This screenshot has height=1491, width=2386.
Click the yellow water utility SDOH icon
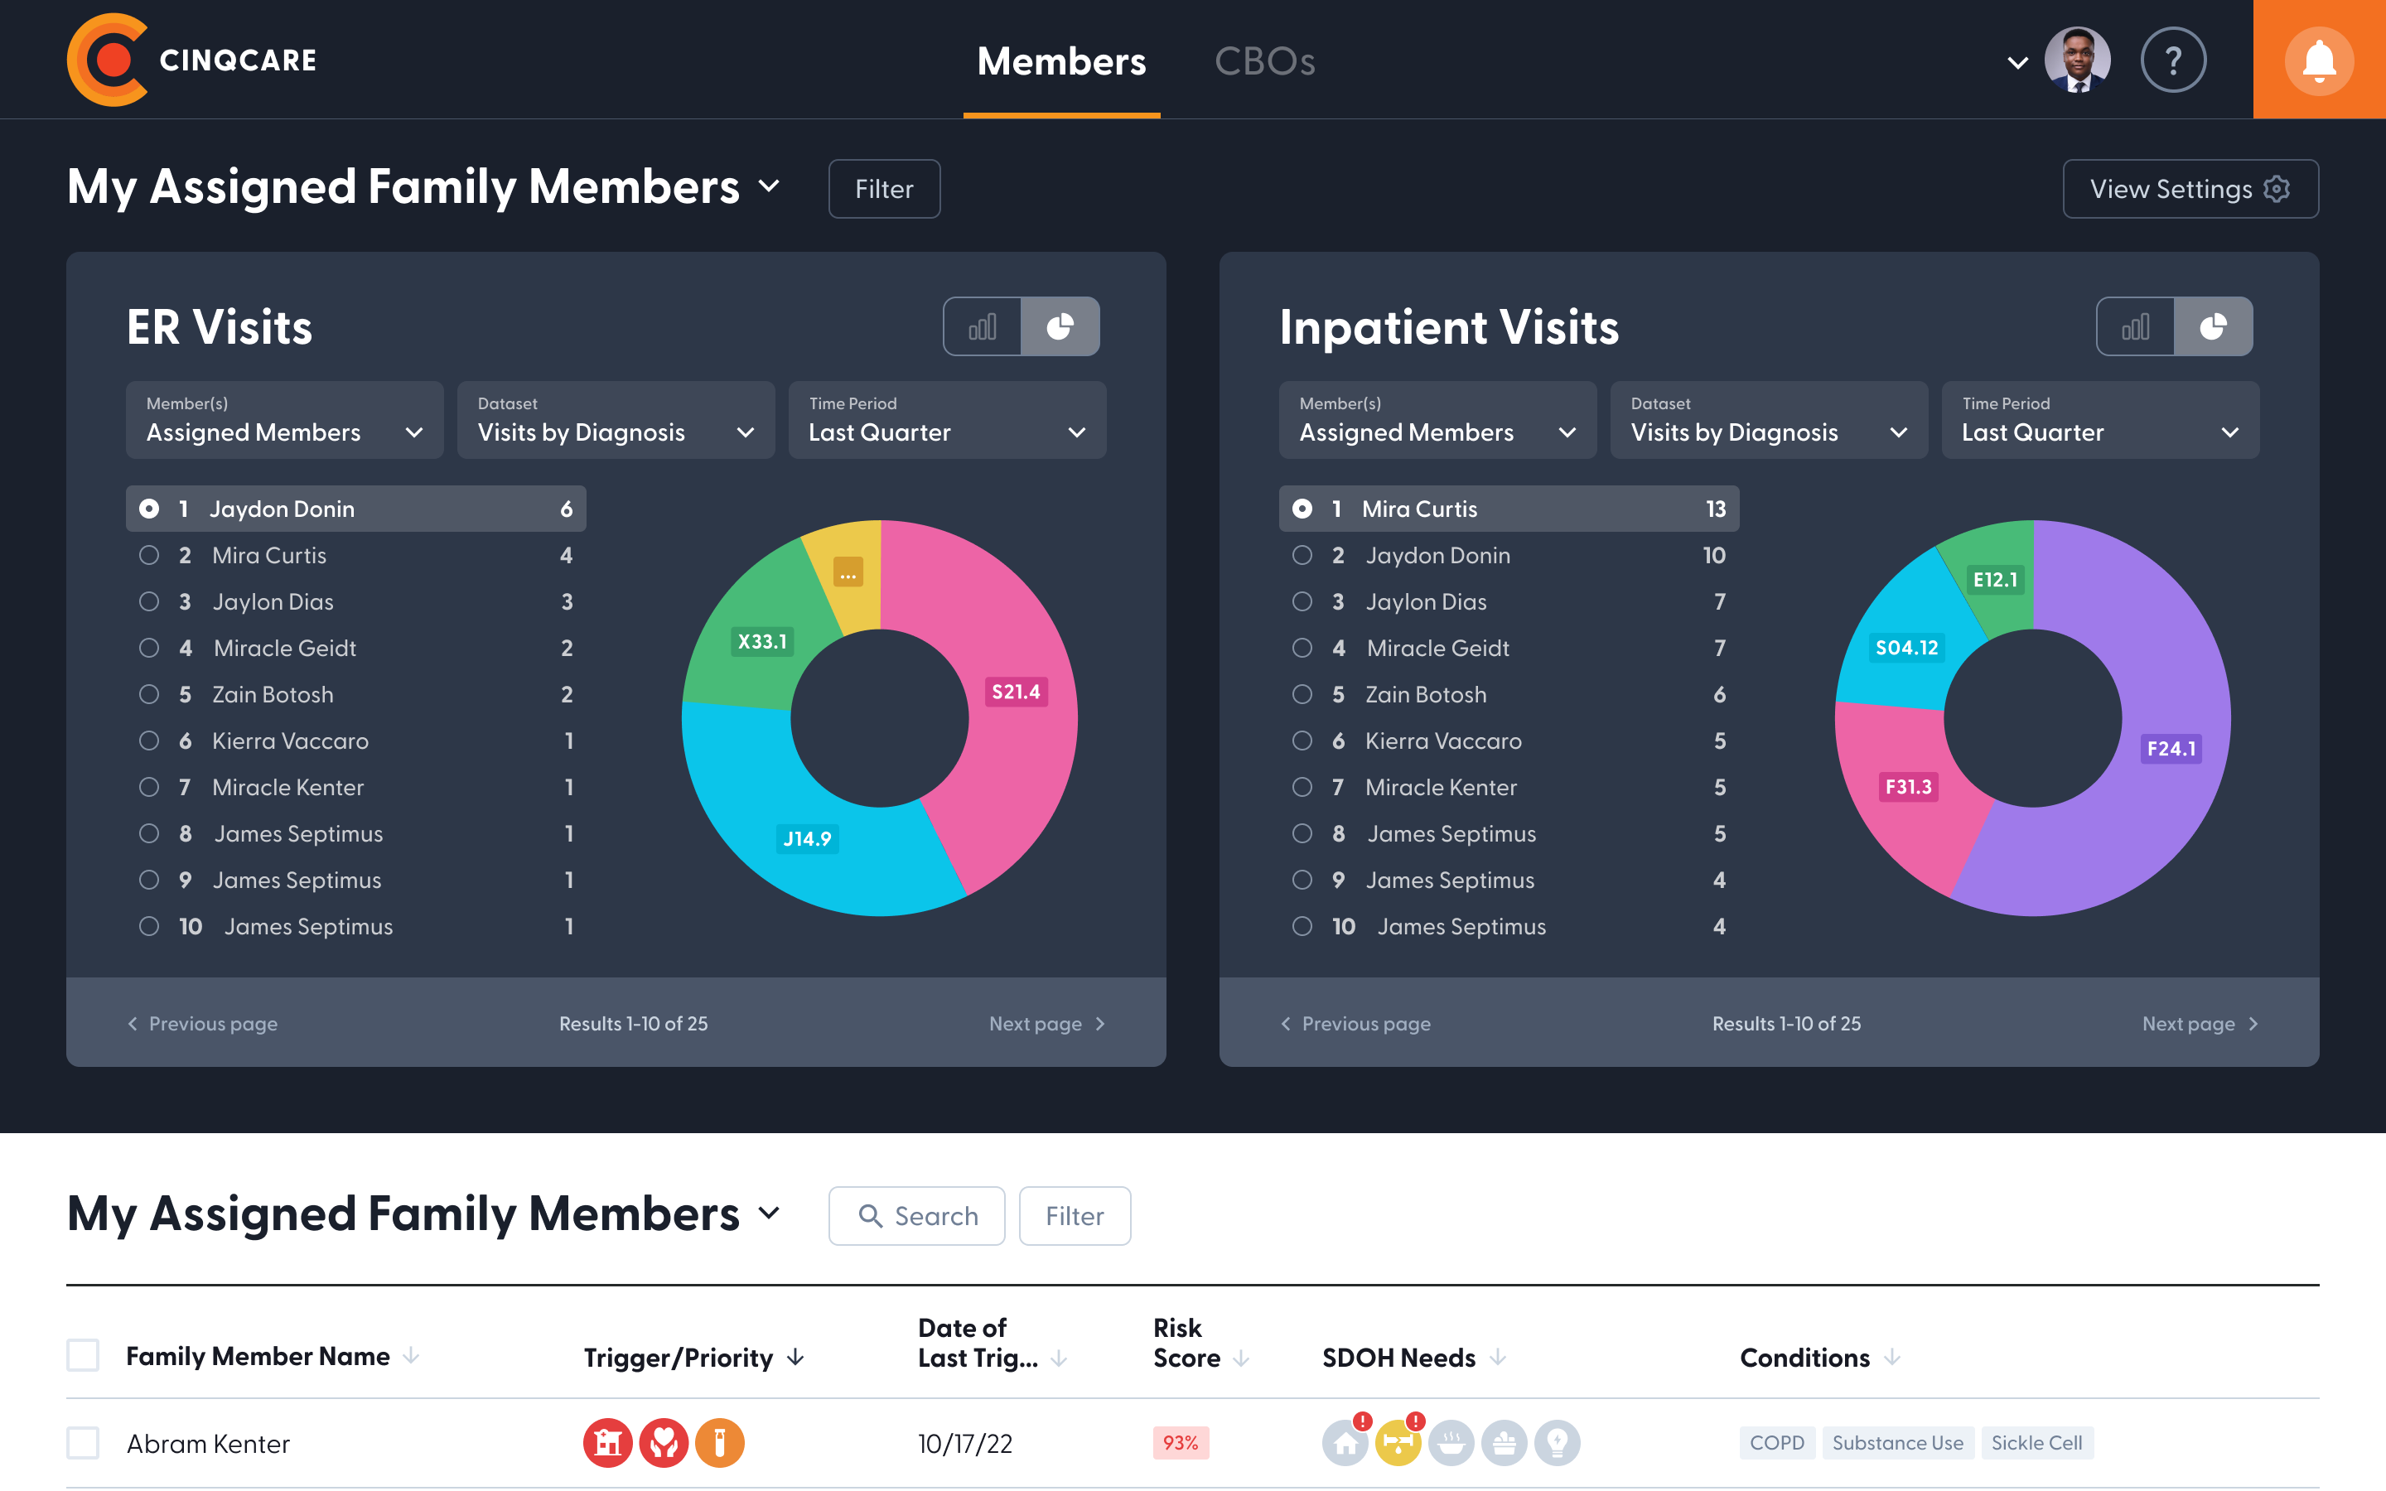1398,1445
